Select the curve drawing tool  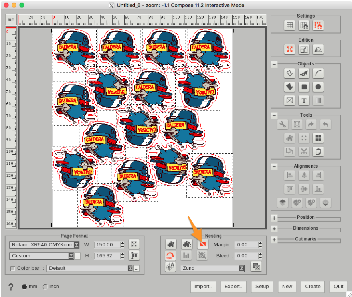[x=318, y=73]
